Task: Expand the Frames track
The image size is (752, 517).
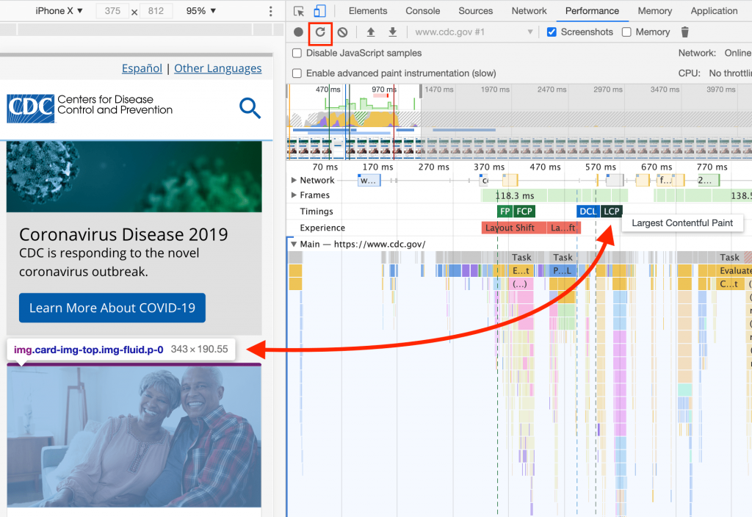Action: pyautogui.click(x=294, y=195)
